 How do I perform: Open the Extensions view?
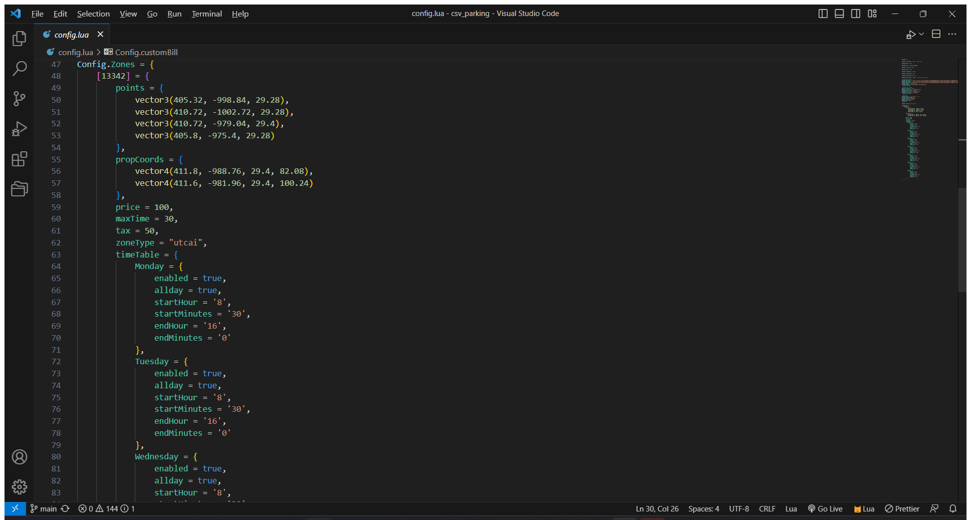19,159
